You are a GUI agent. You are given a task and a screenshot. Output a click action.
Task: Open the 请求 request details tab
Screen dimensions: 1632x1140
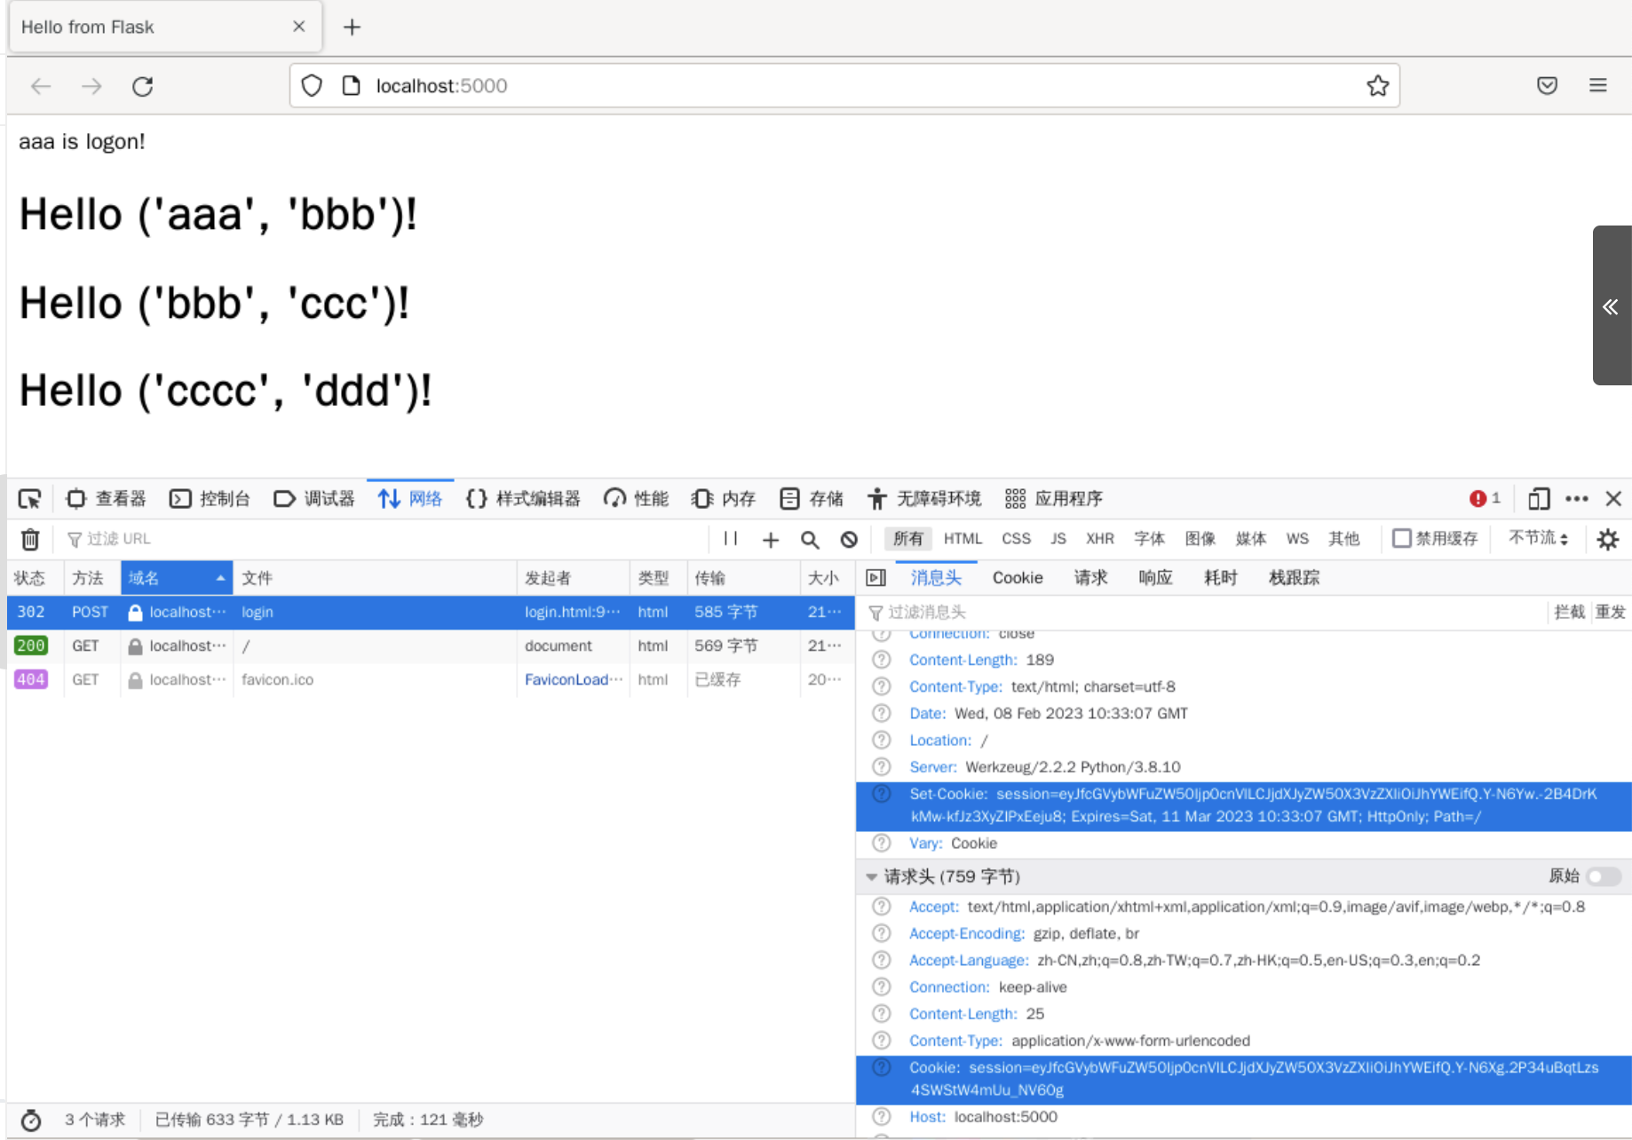click(1090, 578)
